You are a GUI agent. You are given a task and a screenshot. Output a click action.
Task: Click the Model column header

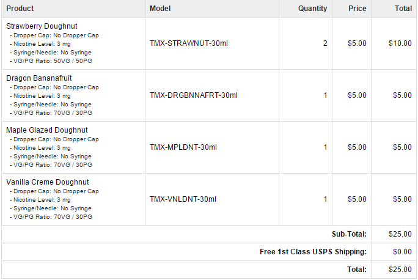(160, 9)
